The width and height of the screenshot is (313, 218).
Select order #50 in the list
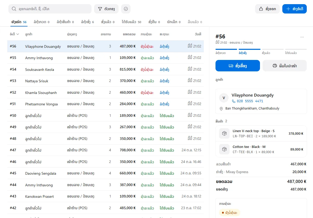pos(106,115)
